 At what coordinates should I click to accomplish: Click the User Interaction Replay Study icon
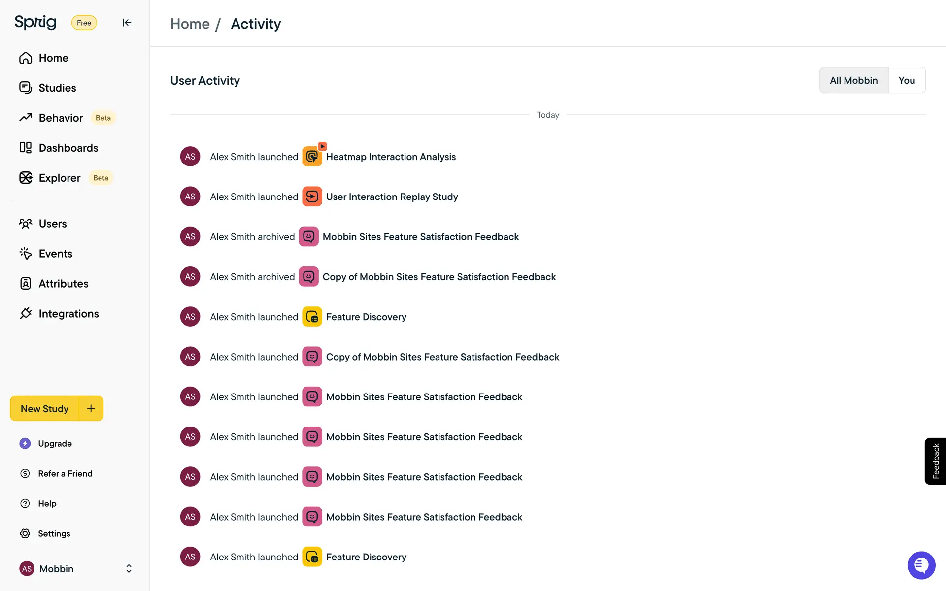[312, 197]
